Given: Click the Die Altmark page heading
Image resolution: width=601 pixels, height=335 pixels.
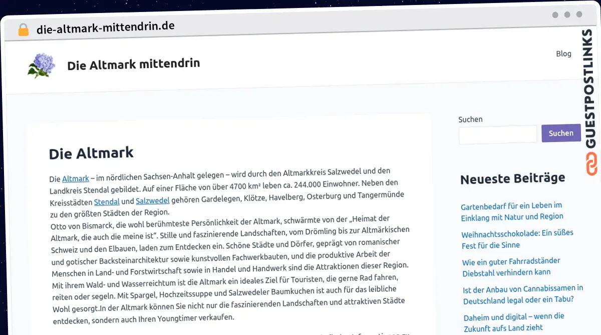Looking at the screenshot, I should [x=91, y=153].
